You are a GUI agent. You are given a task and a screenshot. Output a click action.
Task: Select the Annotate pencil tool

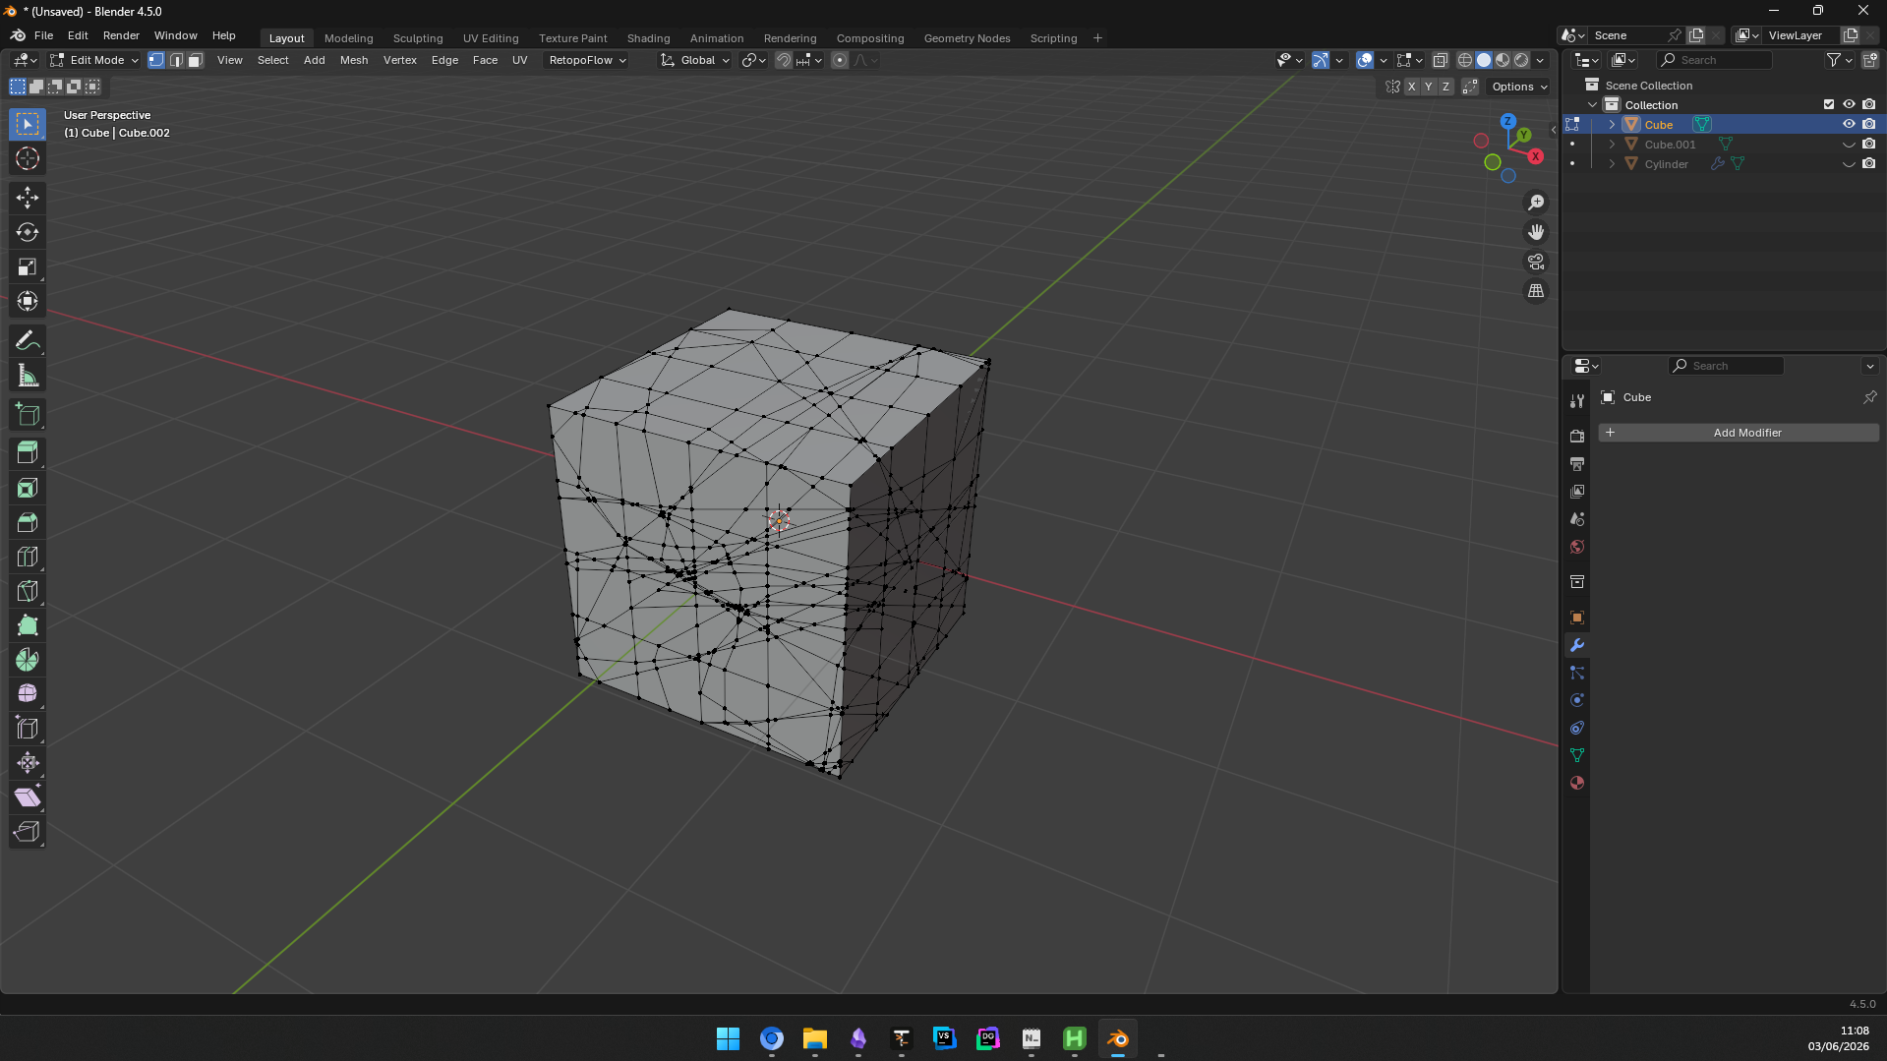click(28, 341)
